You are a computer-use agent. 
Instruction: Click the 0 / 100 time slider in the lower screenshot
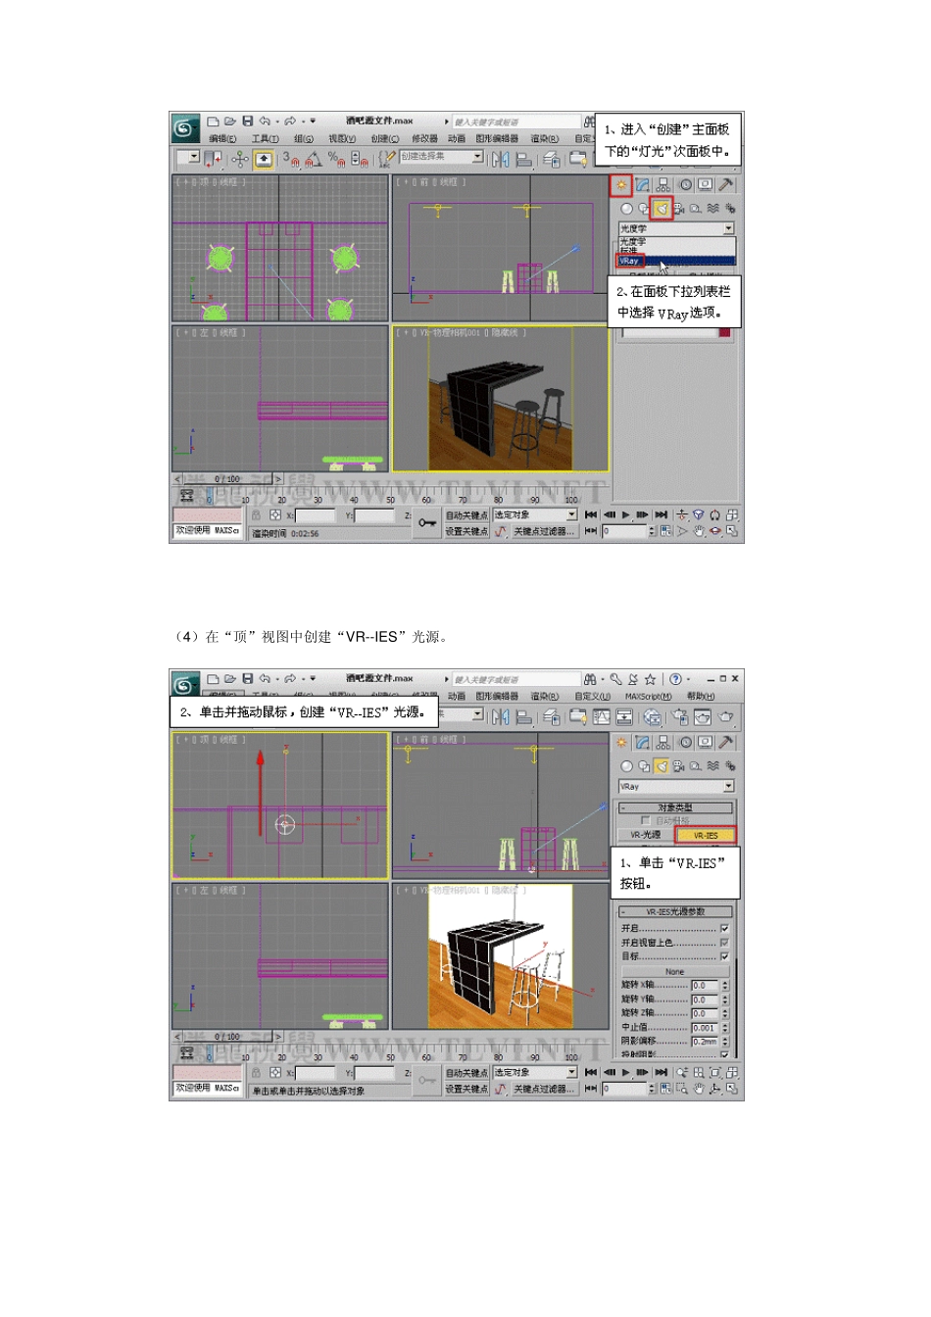[227, 1037]
